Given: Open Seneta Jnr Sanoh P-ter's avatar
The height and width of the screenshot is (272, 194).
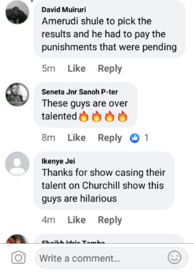Looking at the screenshot, I should (x=17, y=94).
